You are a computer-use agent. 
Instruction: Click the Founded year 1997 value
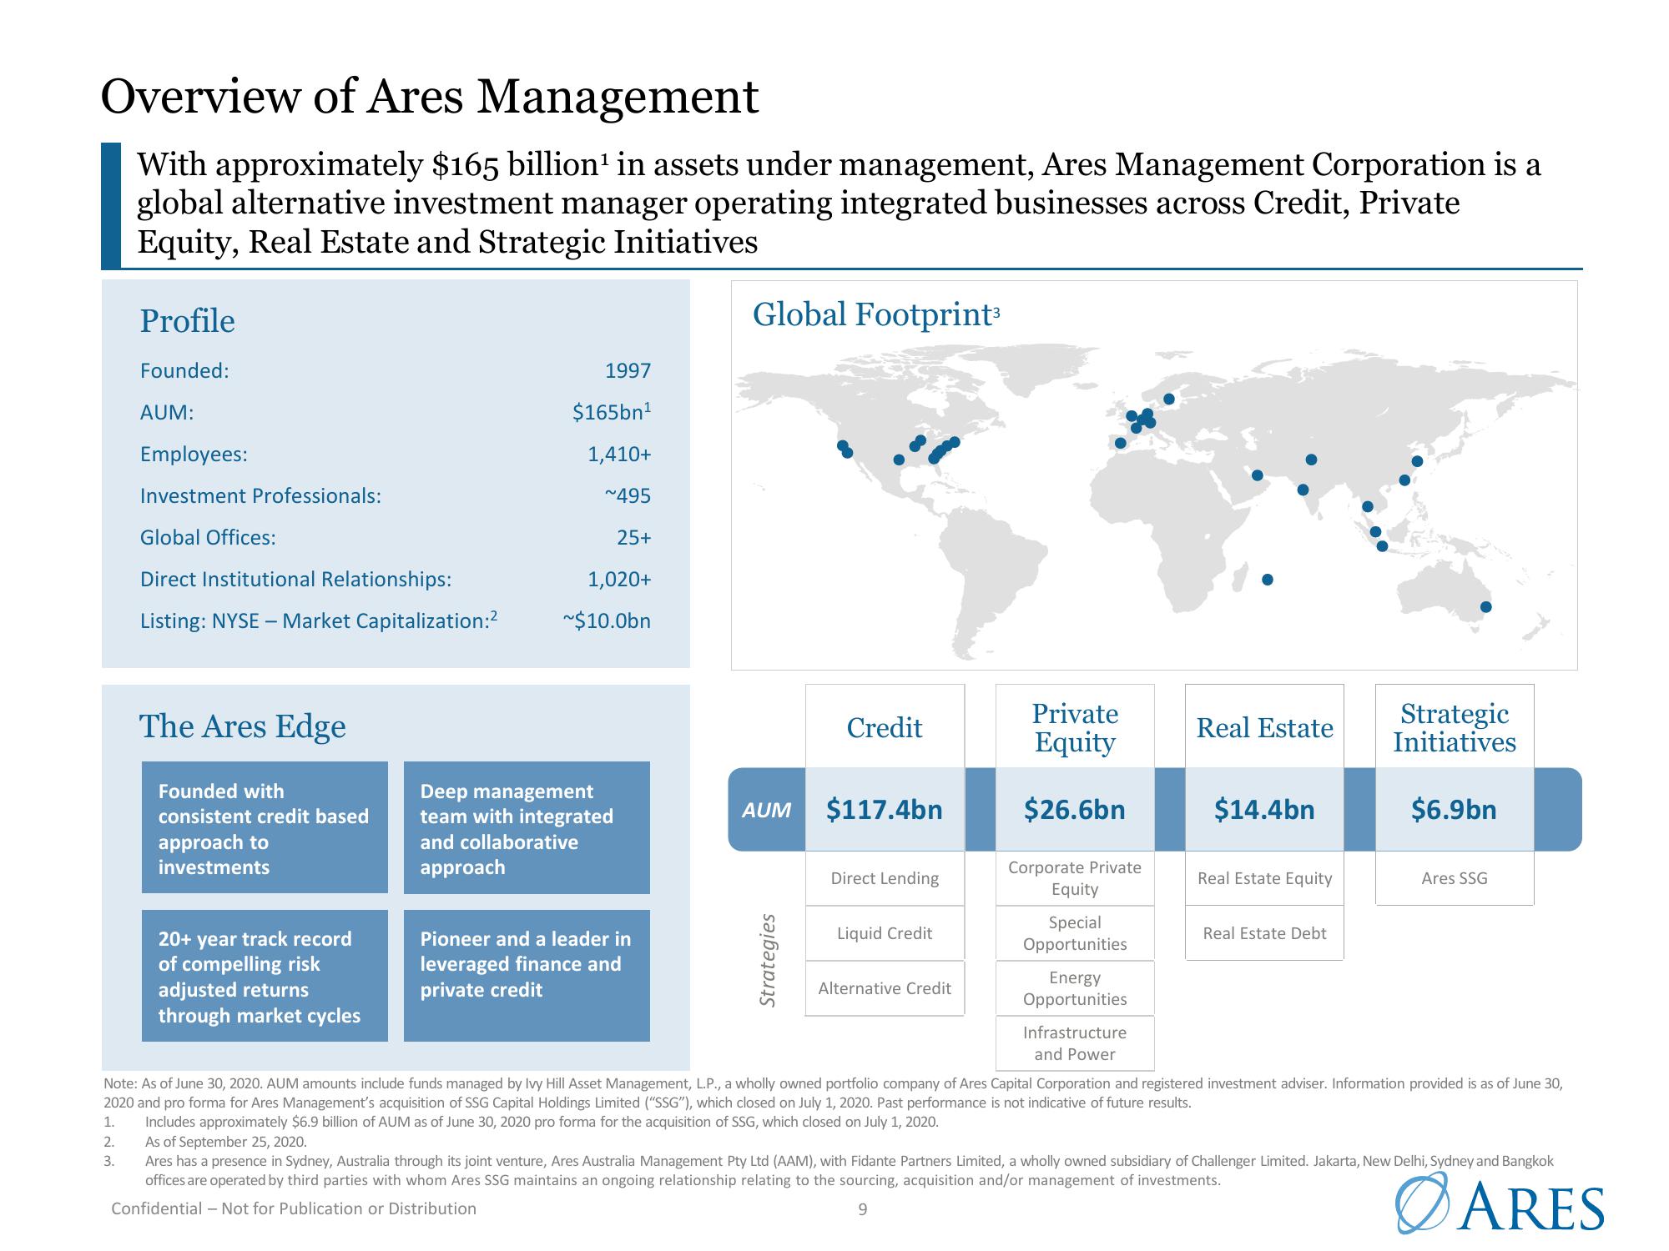pyautogui.click(x=628, y=370)
